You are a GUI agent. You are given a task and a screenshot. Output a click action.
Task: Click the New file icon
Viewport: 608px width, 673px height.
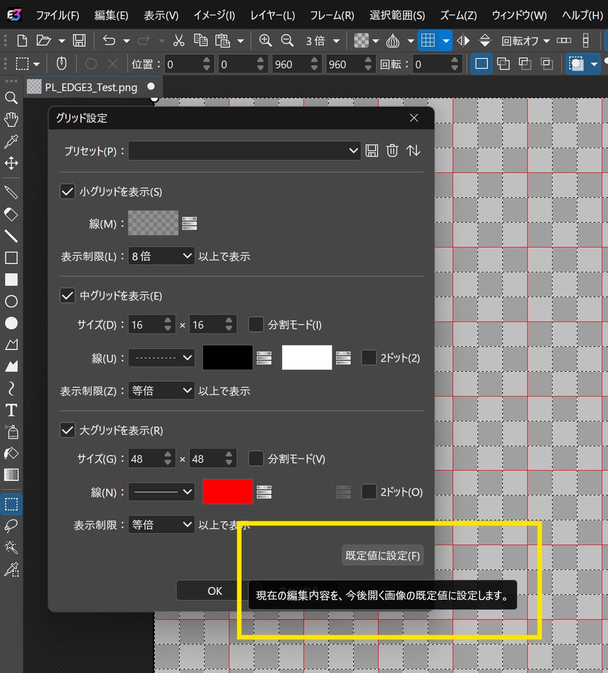pos(22,40)
